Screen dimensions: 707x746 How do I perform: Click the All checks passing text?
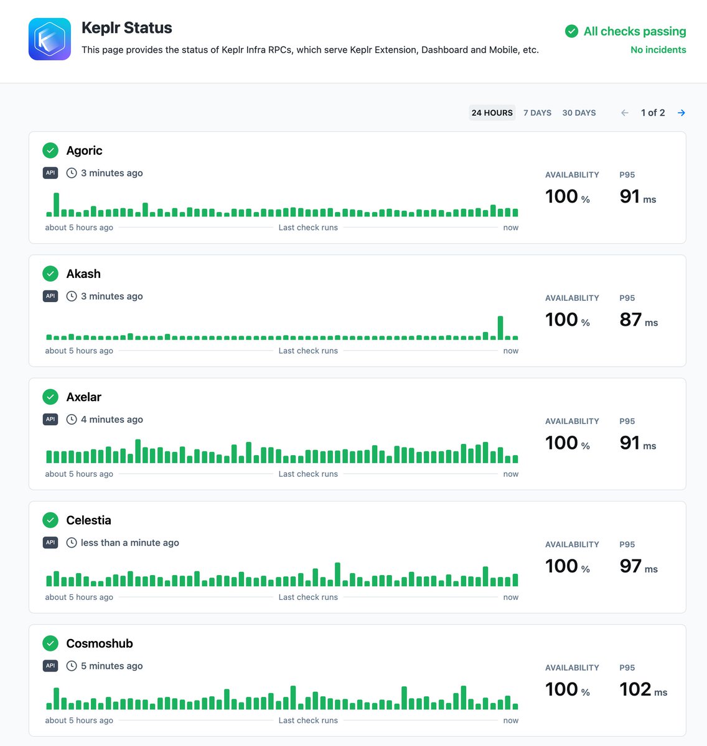635,31
